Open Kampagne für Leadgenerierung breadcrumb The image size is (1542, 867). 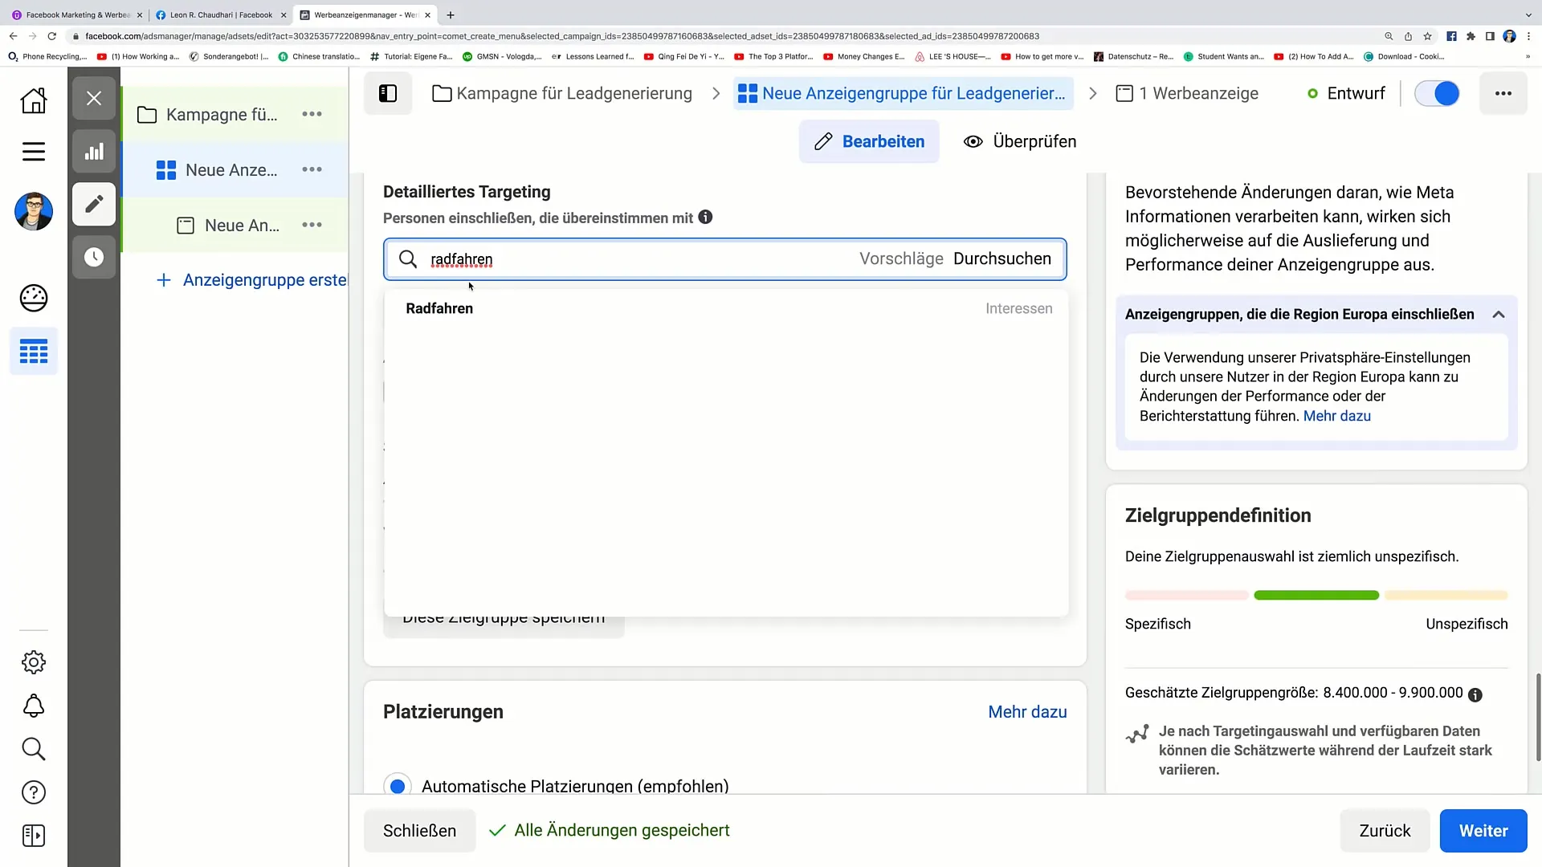(x=561, y=93)
